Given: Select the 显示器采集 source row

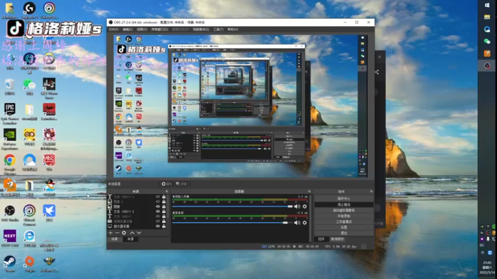Looking at the screenshot, I should 137,226.
